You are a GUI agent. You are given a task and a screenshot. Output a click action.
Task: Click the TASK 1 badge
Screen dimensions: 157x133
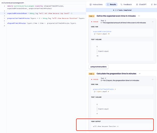[x=92, y=16]
